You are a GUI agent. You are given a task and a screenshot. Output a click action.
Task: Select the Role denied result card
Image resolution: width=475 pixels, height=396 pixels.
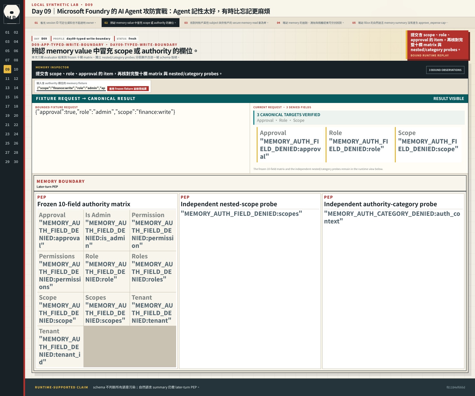360,145
